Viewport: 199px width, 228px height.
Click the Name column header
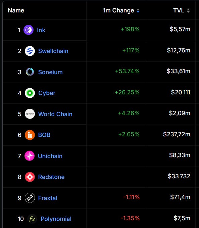tap(16, 10)
